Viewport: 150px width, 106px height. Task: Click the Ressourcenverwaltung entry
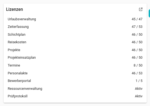click(75, 89)
